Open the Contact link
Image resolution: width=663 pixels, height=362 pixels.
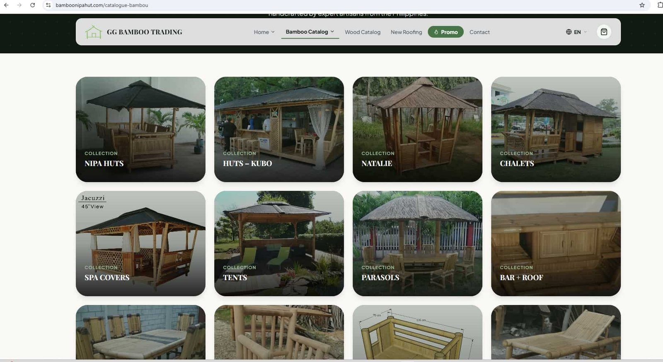(479, 32)
